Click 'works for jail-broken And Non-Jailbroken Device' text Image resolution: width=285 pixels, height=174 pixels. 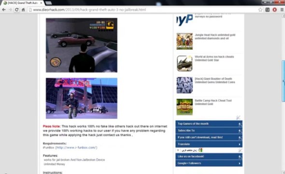(74, 160)
